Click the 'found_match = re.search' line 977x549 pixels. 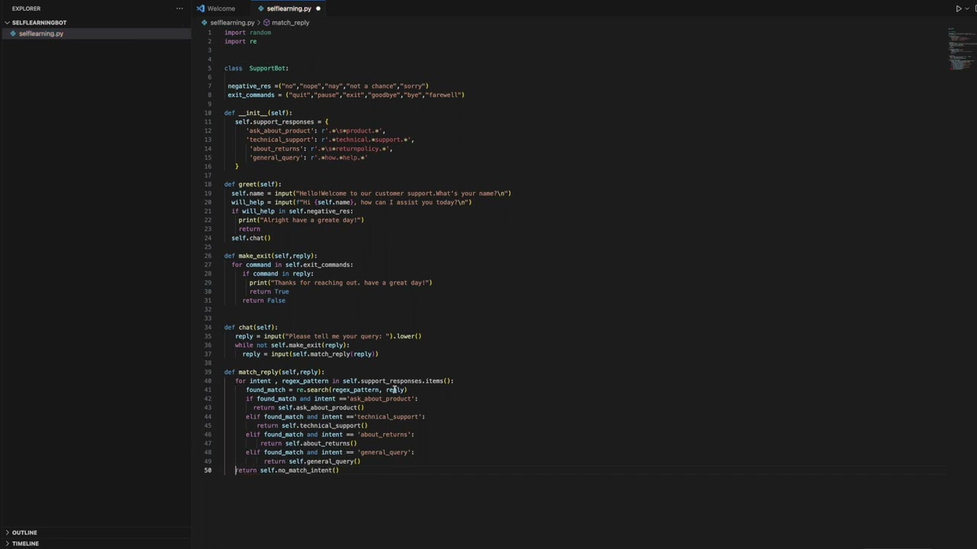pyautogui.click(x=326, y=390)
